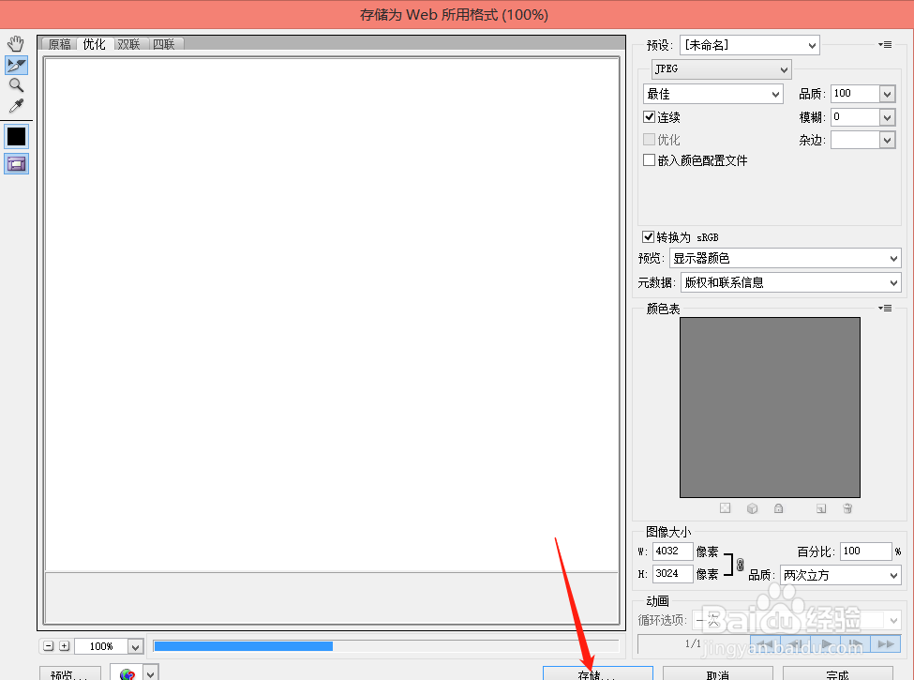Toggle the width-height constrain link icon

tap(740, 565)
